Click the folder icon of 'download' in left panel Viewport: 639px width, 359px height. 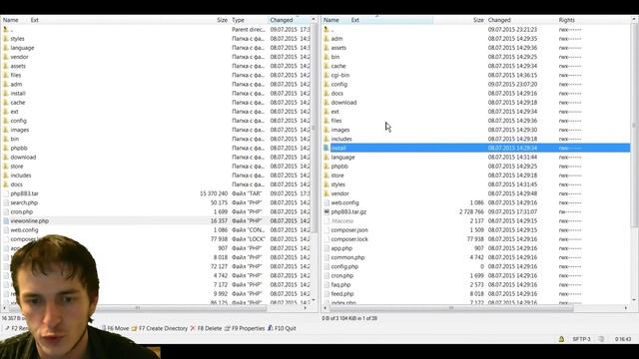tap(6, 158)
